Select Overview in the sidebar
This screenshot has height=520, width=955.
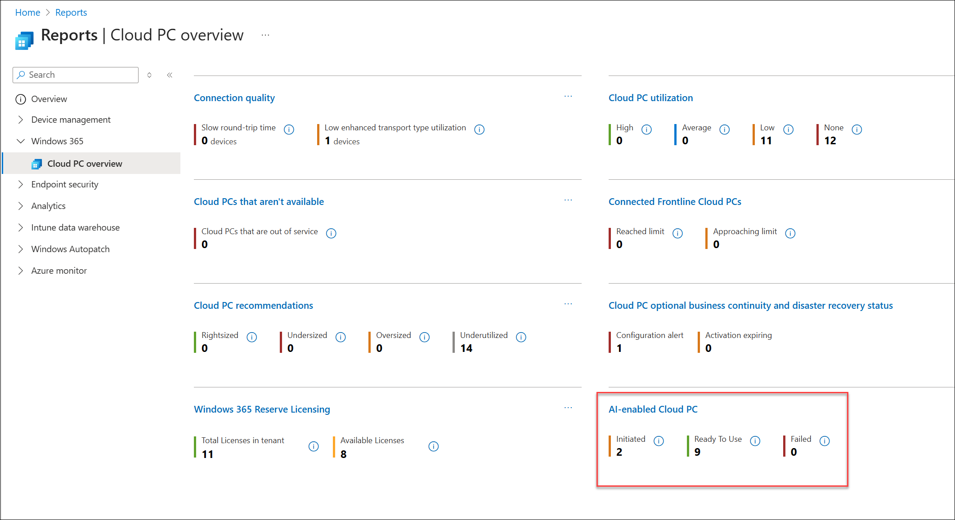pos(49,99)
